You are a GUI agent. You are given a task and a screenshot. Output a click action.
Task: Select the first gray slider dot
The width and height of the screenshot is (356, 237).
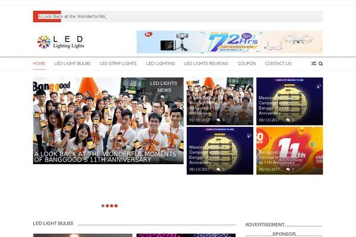click(x=103, y=206)
